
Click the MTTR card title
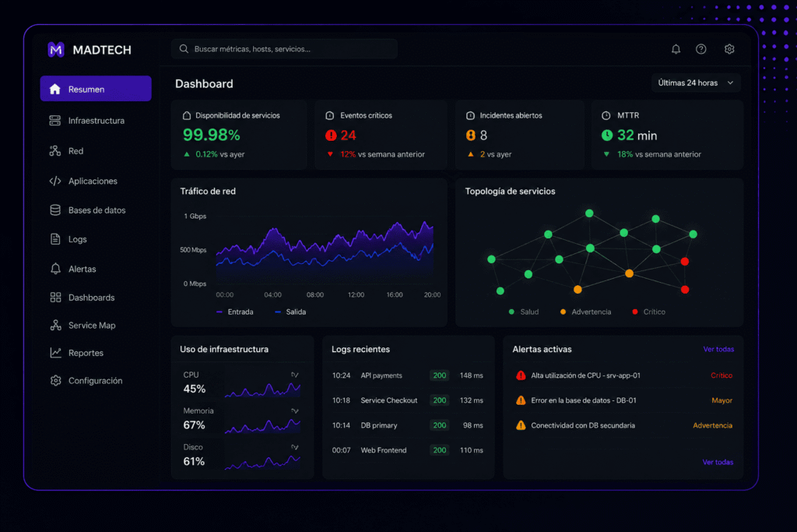(628, 115)
